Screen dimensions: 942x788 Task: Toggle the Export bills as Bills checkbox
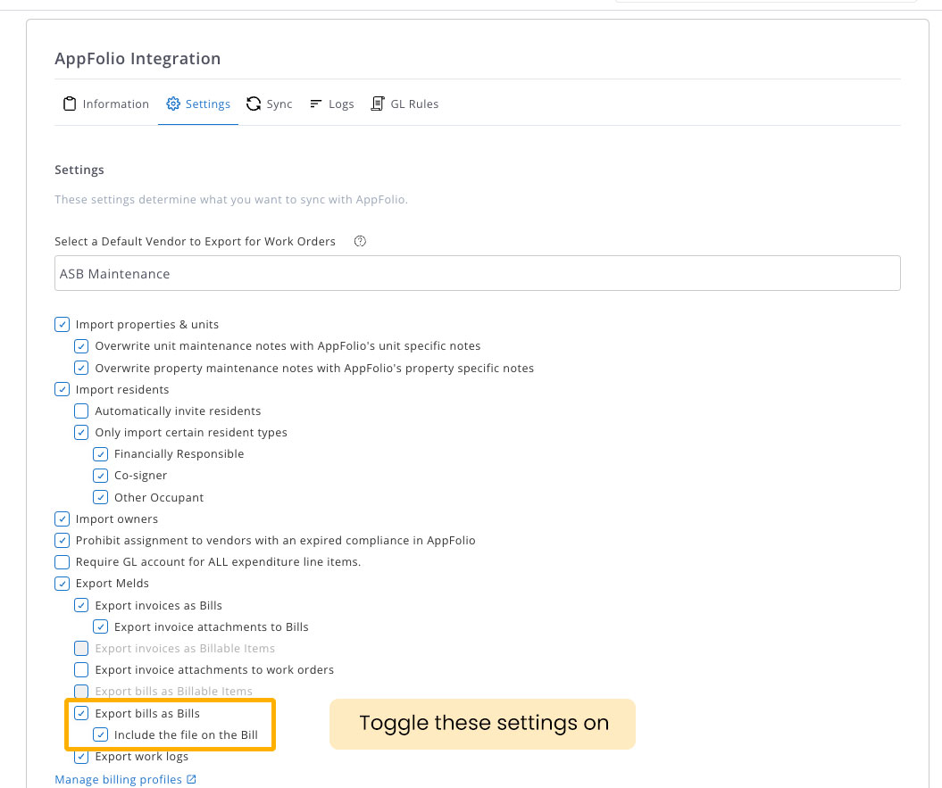coord(81,714)
